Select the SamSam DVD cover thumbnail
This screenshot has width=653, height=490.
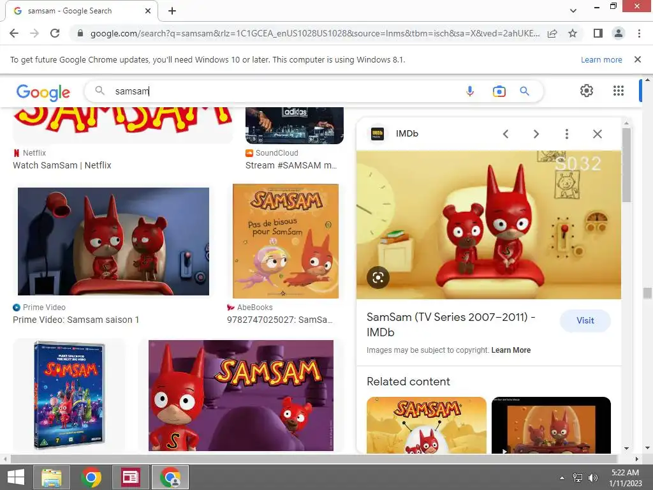(x=69, y=394)
